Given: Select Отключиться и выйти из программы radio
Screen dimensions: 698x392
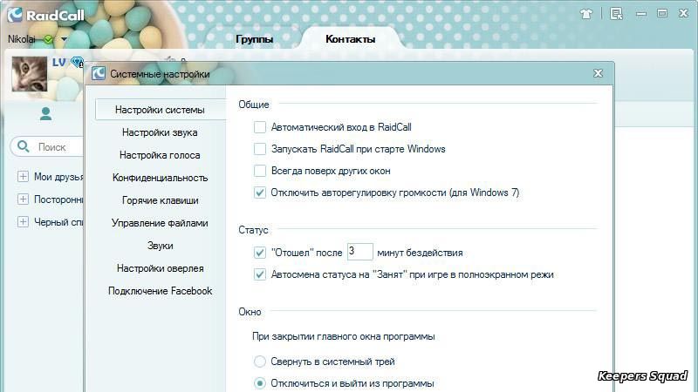Looking at the screenshot, I should pos(260,383).
